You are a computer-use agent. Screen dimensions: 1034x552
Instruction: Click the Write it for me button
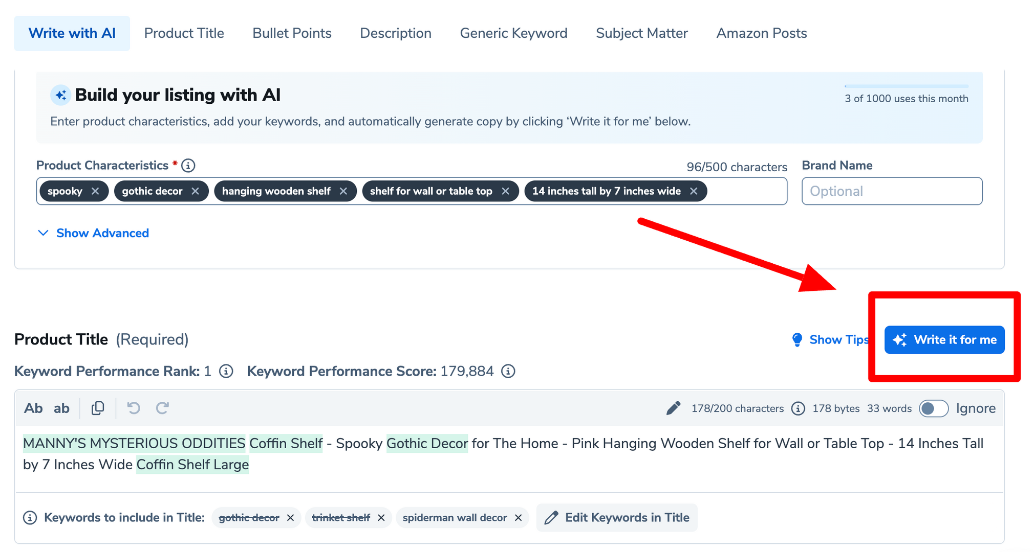coord(944,340)
